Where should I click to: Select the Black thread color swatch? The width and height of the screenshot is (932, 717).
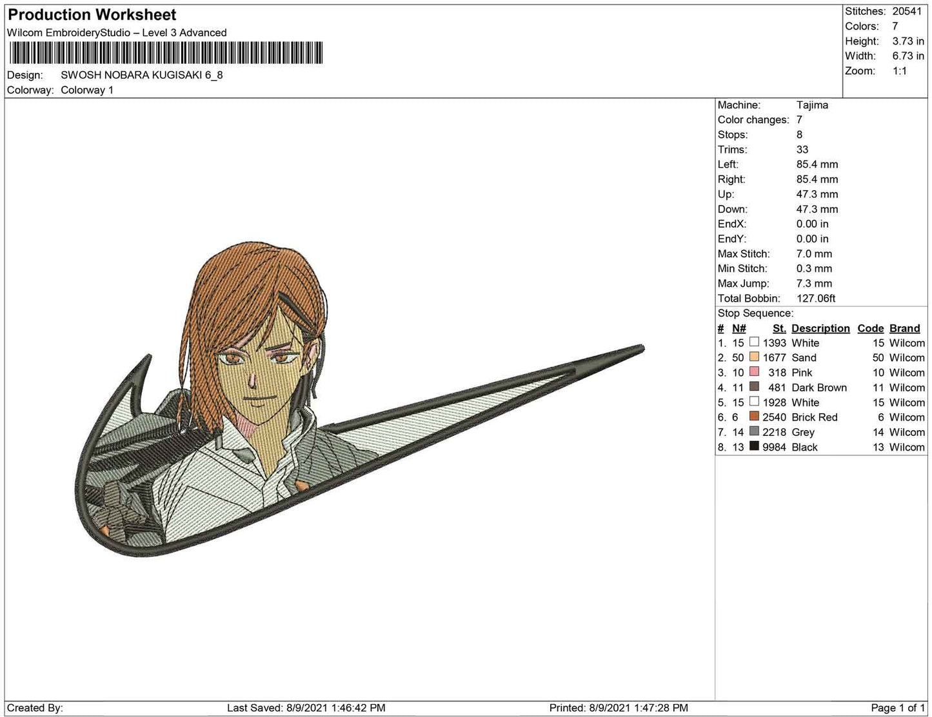tap(754, 447)
